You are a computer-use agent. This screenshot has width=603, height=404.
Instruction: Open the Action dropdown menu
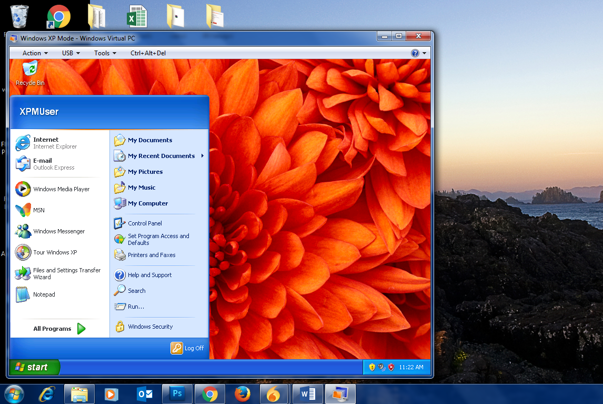click(35, 53)
